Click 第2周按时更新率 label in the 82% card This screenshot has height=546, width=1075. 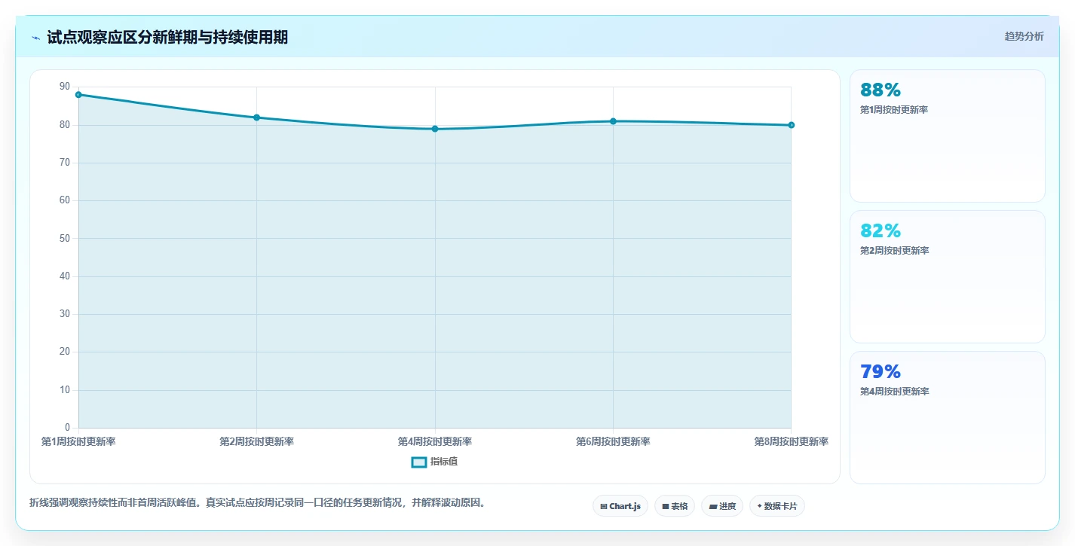(894, 251)
